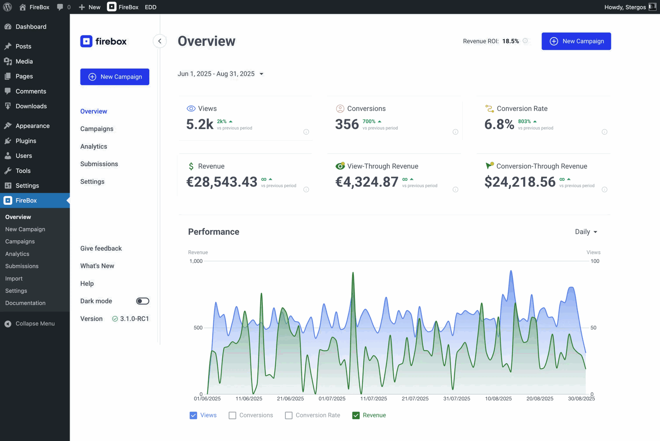
Task: Click the firebox logo in the plugin sidebar
Action: (104, 41)
